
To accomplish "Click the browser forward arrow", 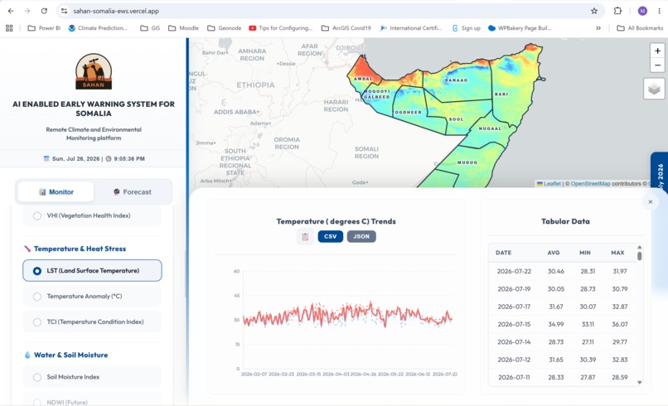I will [x=27, y=11].
